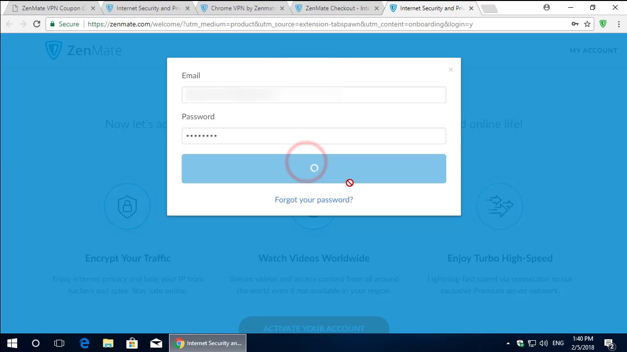Bookmark this page with the star
Viewport: 627px width, 352px height.
click(x=587, y=24)
